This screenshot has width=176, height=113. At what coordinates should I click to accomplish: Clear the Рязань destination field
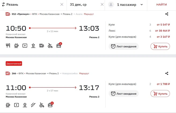62,5
